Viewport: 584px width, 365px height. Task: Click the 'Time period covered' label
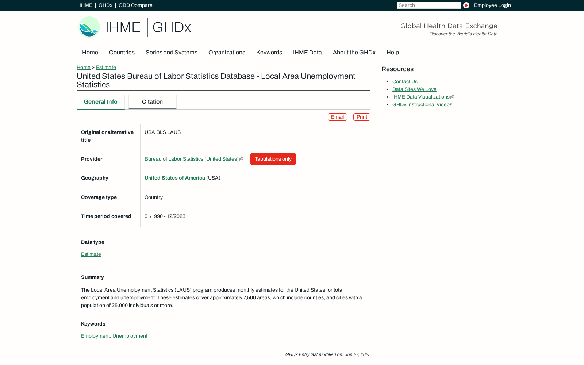pos(106,216)
